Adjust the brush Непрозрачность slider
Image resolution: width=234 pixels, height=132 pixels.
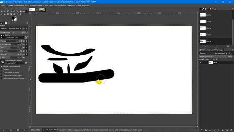[14, 32]
